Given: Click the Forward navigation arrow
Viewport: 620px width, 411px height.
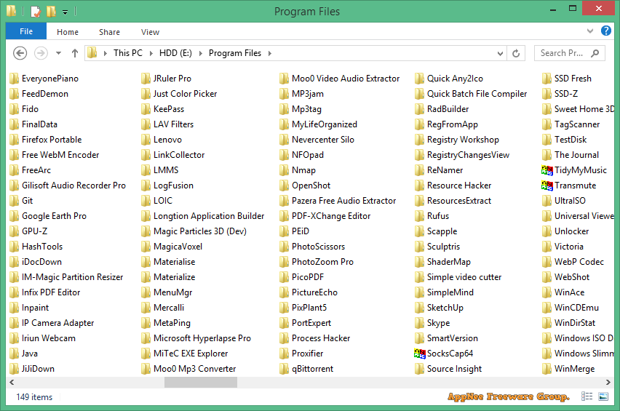Looking at the screenshot, I should pyautogui.click(x=41, y=53).
